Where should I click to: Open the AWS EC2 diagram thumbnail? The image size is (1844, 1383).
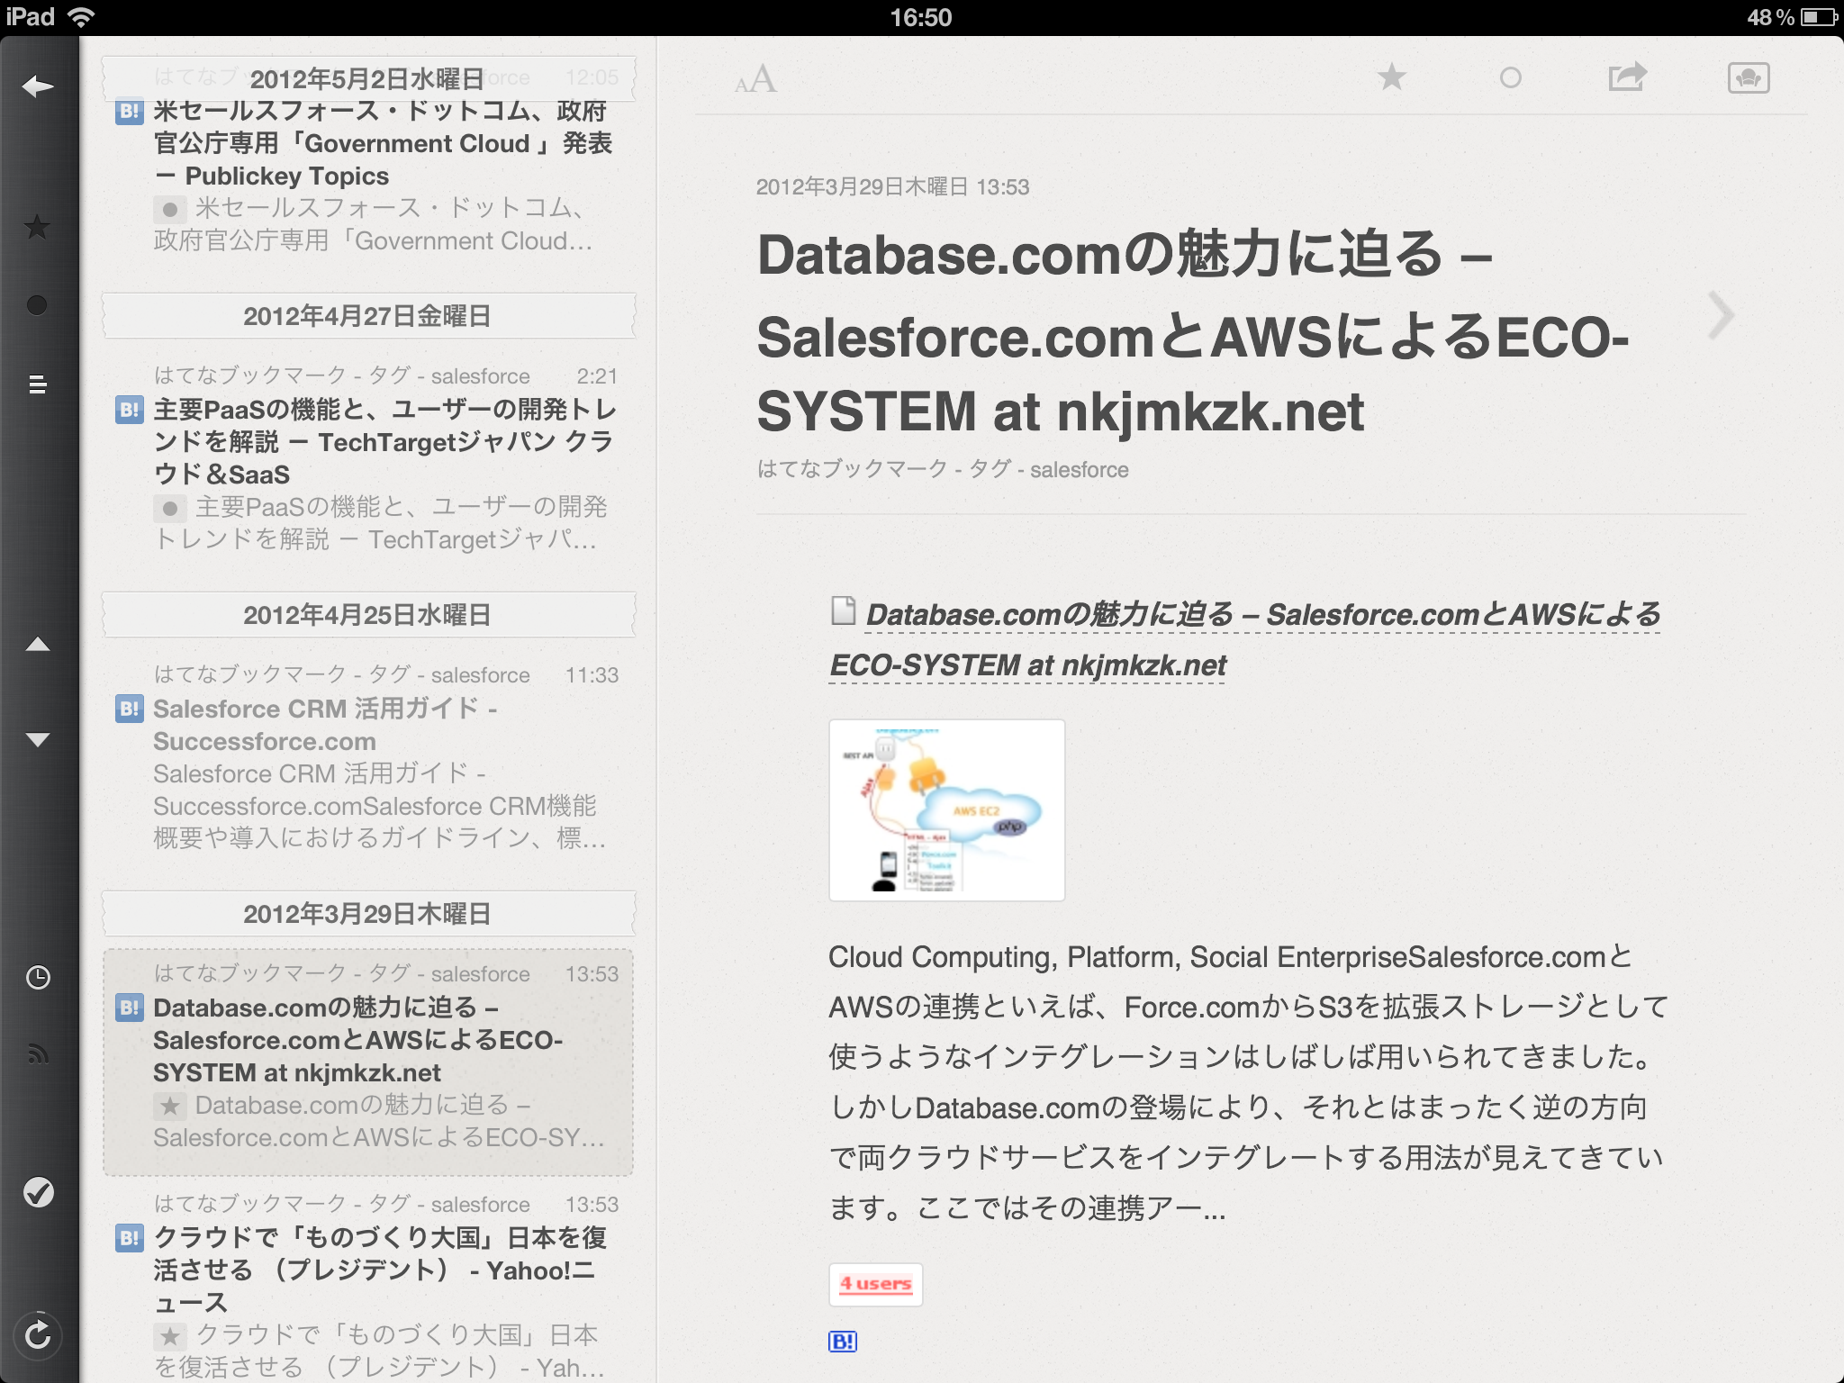(946, 809)
